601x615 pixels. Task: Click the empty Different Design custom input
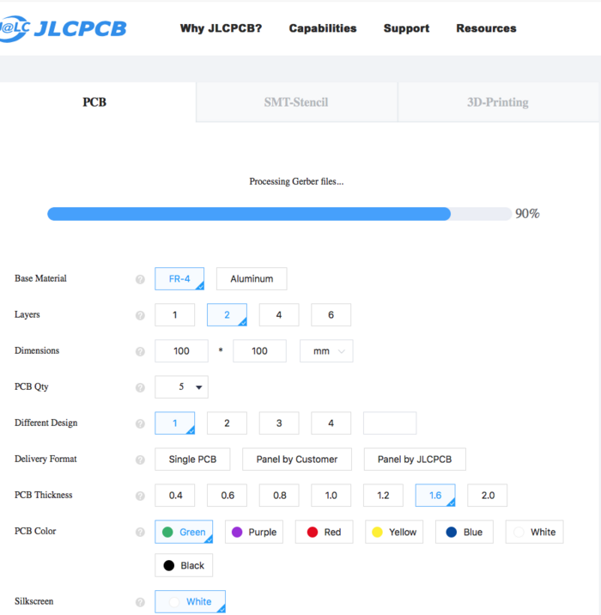click(x=390, y=423)
